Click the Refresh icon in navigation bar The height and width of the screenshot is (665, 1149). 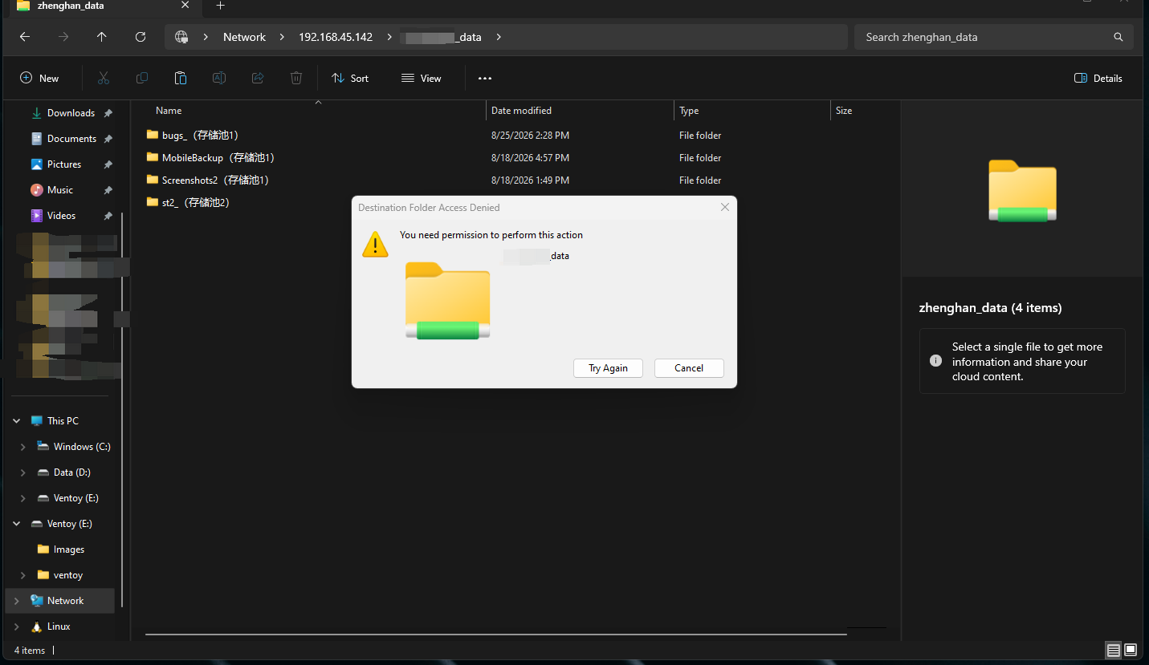[141, 37]
